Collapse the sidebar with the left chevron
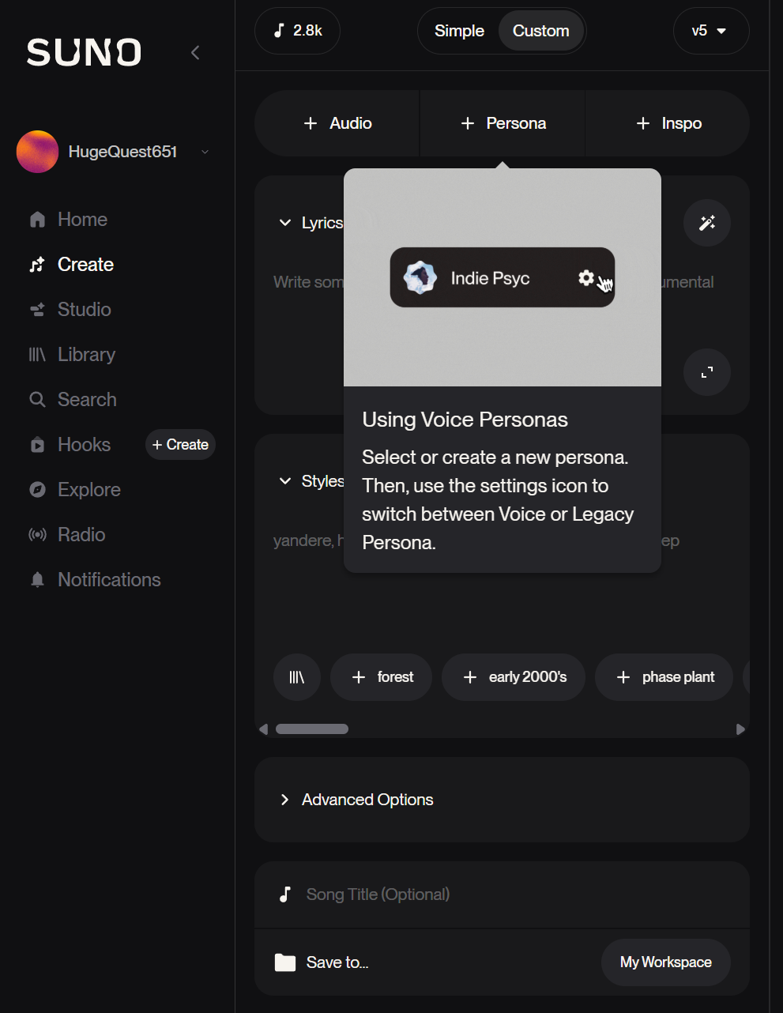783x1013 pixels. pyautogui.click(x=195, y=53)
